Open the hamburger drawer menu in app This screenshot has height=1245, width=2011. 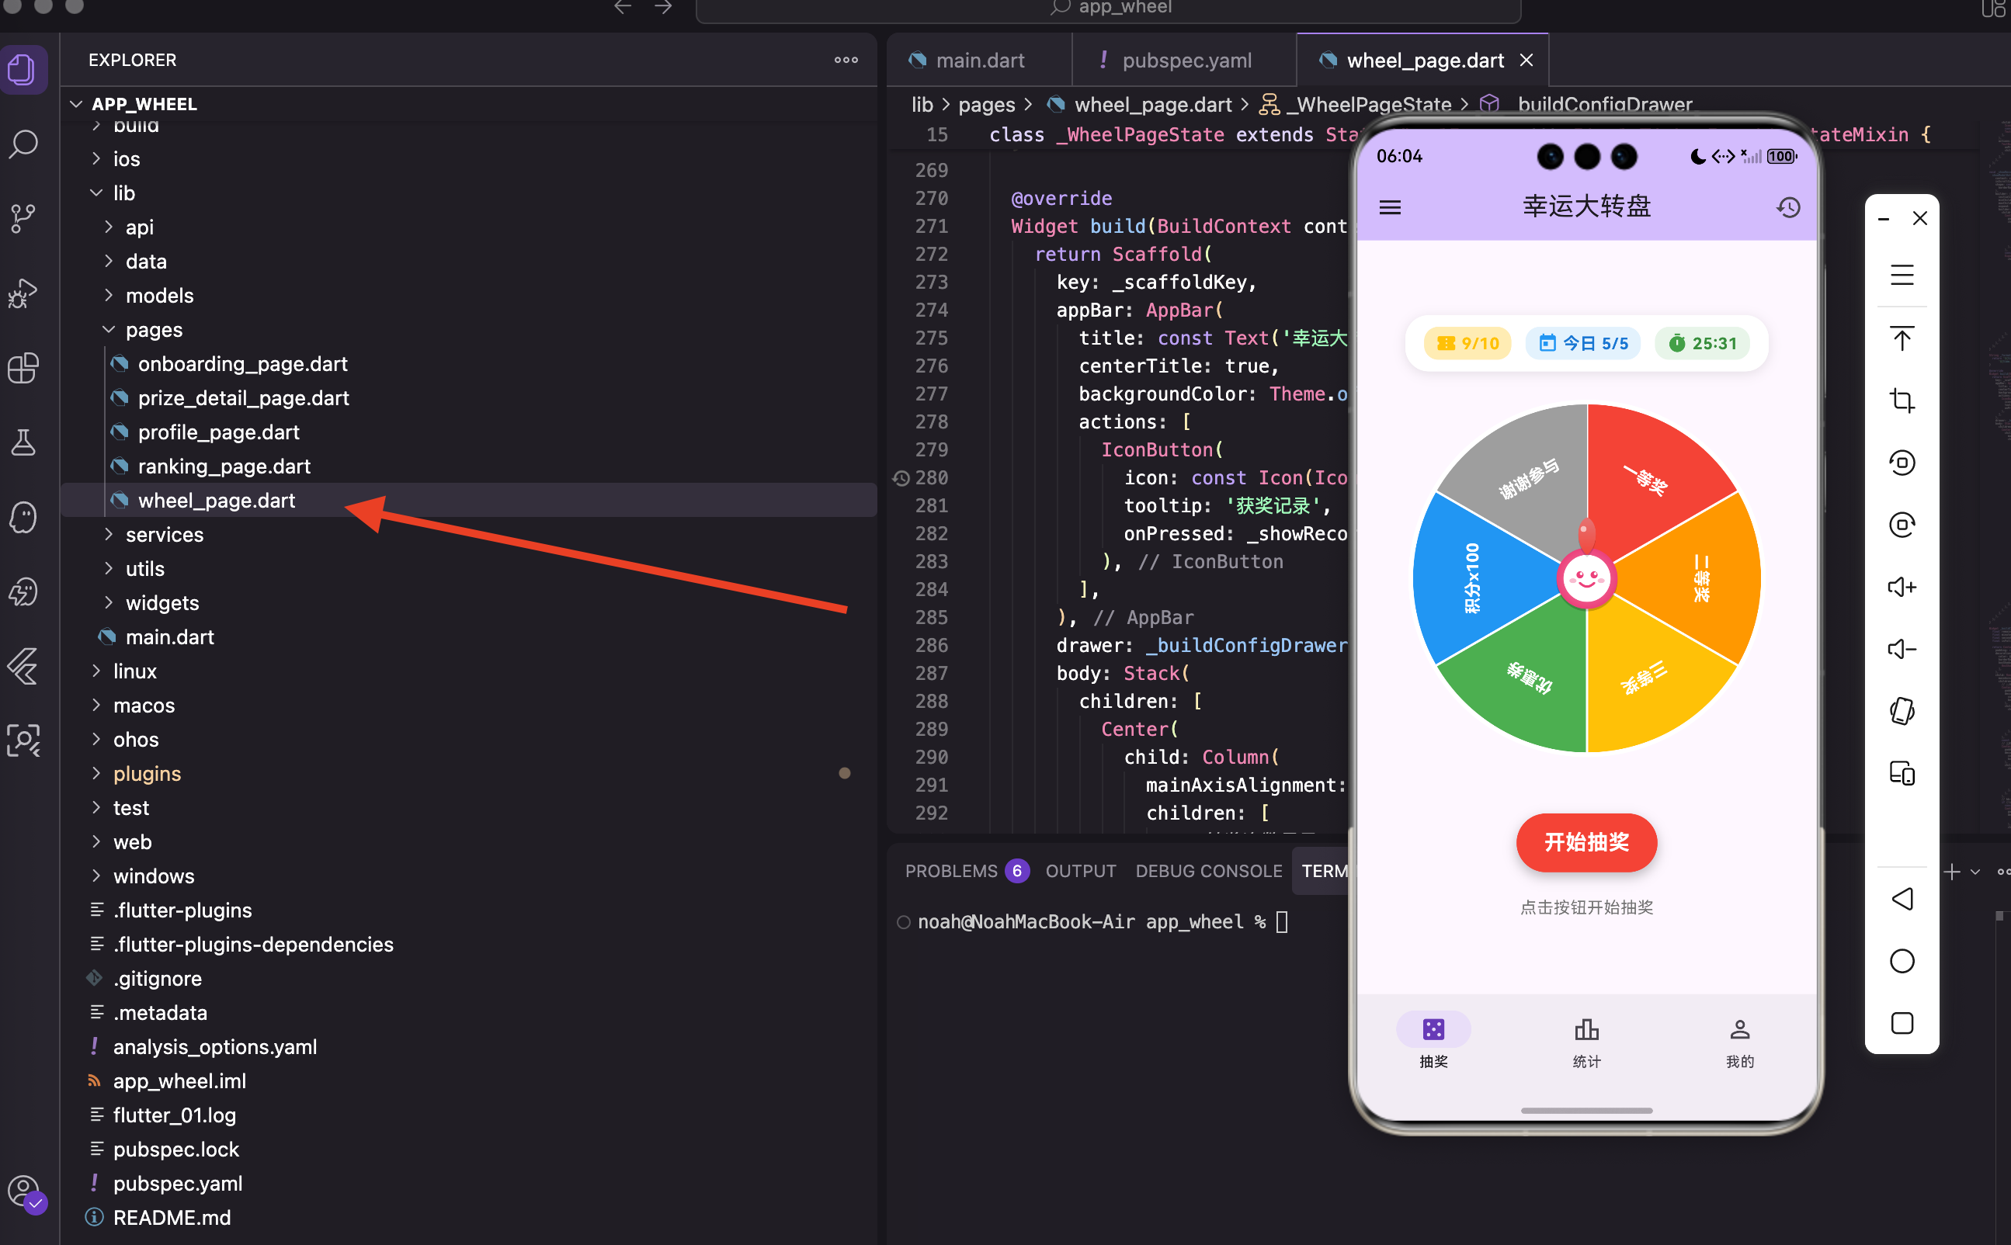1390,206
